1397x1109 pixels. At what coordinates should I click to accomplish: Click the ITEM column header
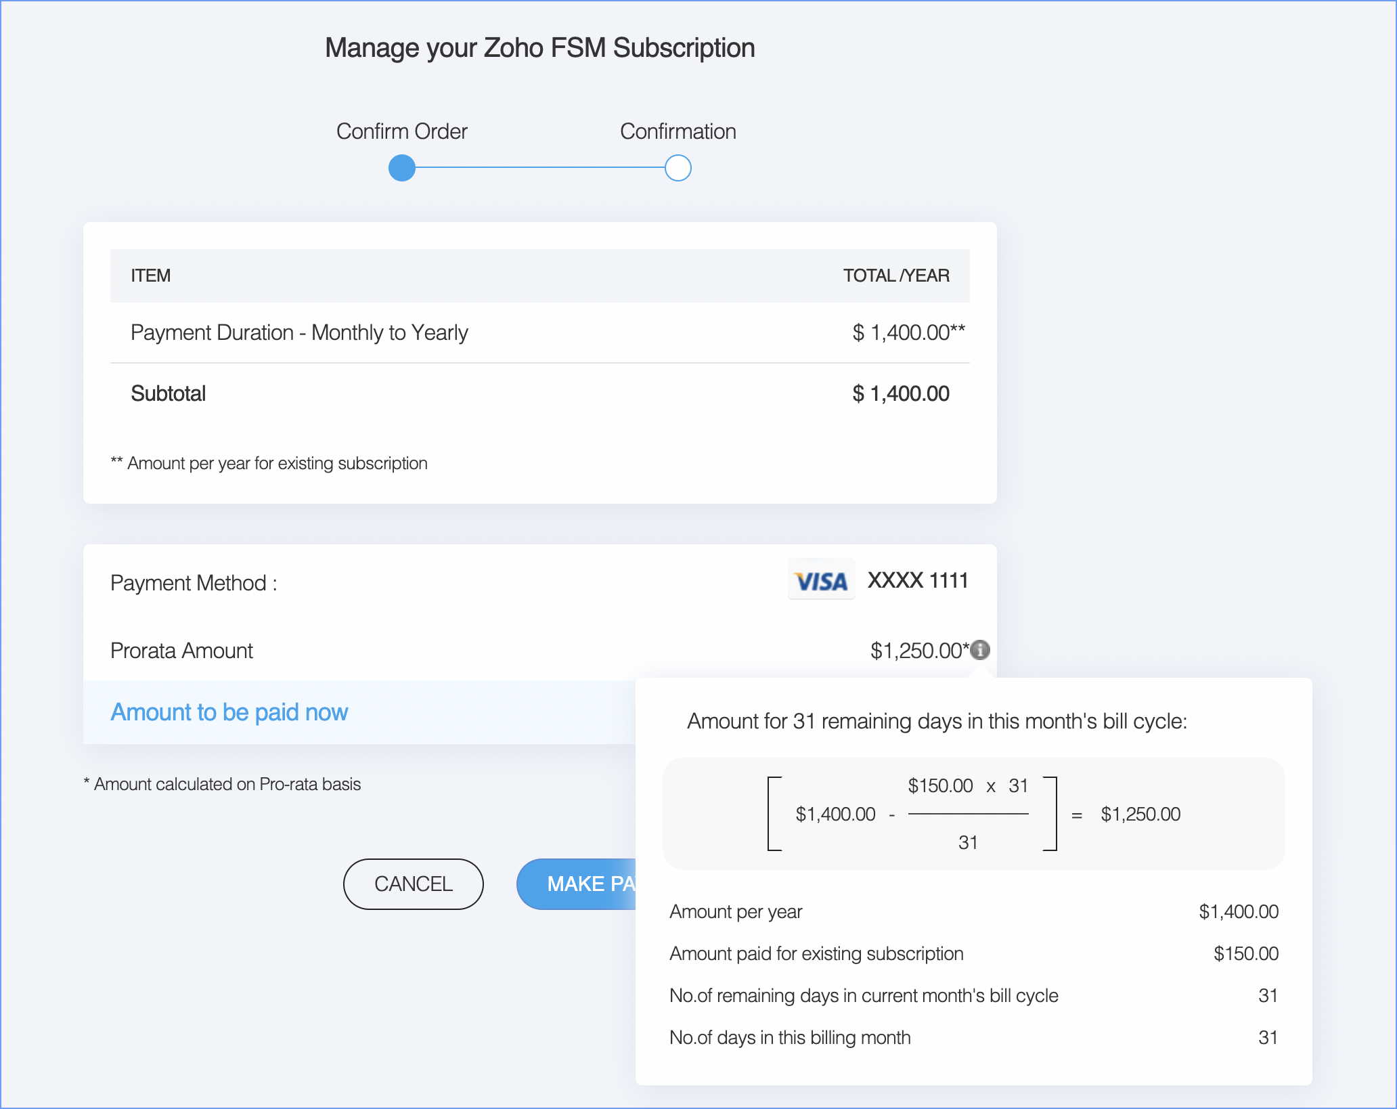[x=150, y=276]
